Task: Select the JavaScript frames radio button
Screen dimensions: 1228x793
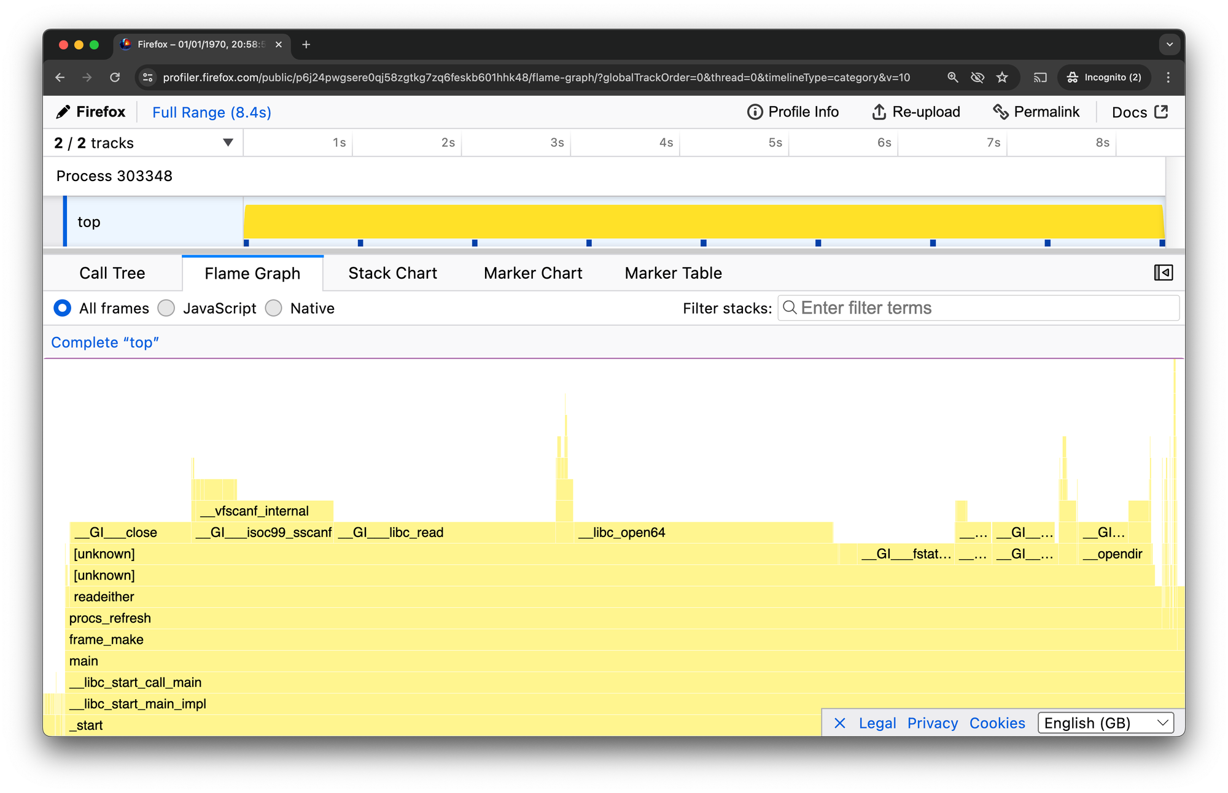Action: point(166,308)
